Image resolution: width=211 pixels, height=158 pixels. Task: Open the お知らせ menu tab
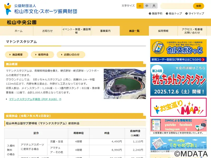click(47, 31)
